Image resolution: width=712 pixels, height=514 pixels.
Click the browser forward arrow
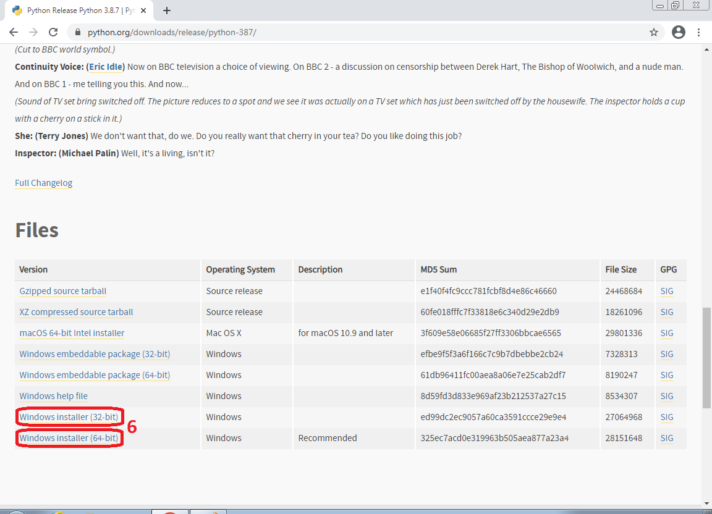point(33,32)
